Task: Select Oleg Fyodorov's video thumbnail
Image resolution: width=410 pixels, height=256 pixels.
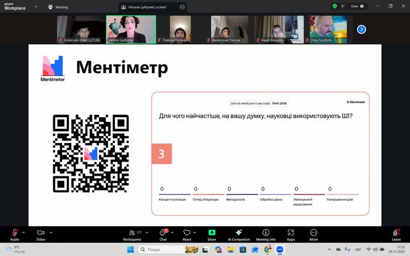Action: tap(327, 29)
